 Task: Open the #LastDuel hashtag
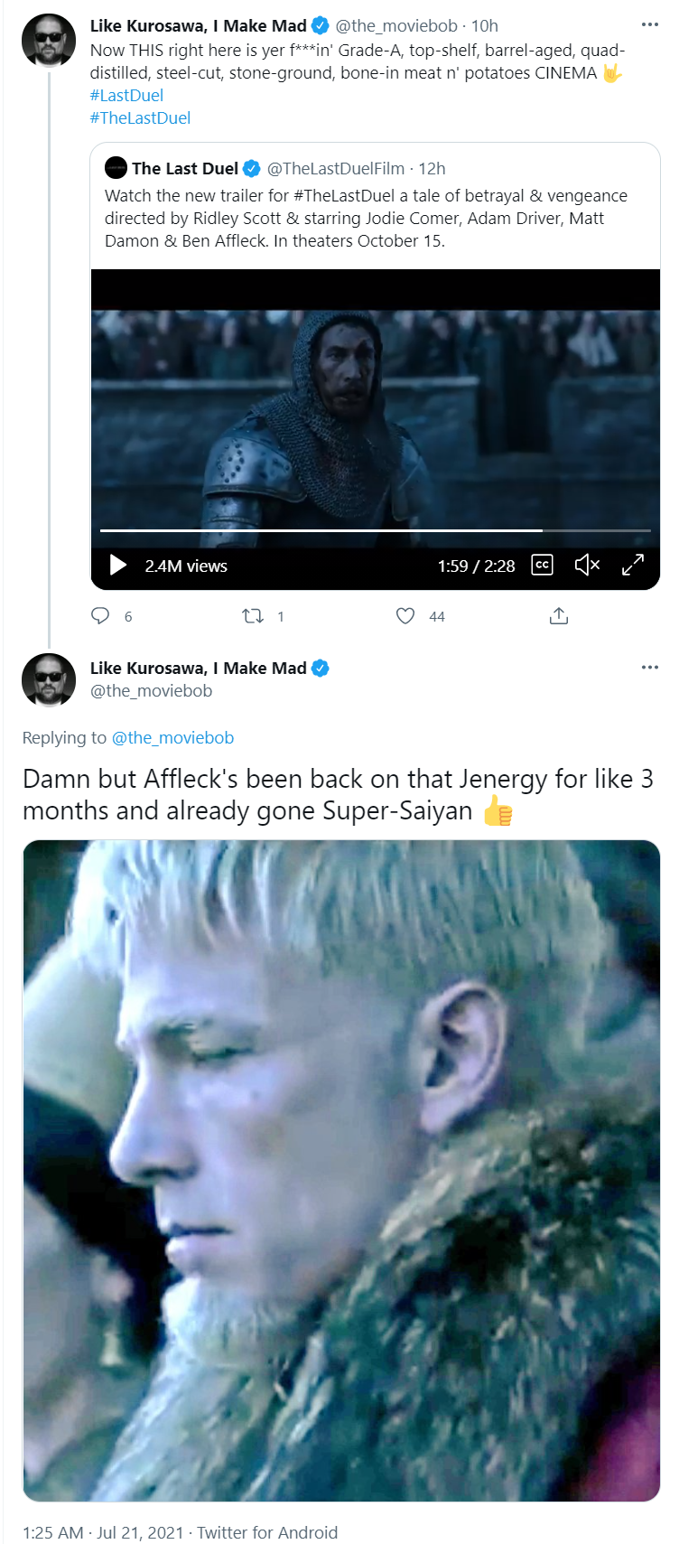126,95
